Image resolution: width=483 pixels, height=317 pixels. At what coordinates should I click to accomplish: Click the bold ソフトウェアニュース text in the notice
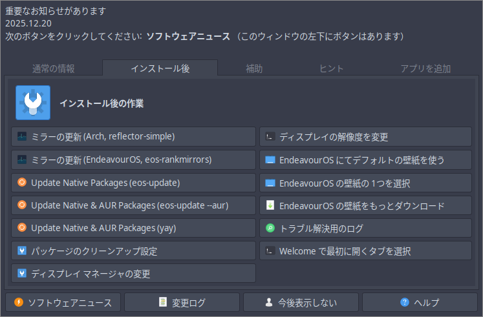188,36
